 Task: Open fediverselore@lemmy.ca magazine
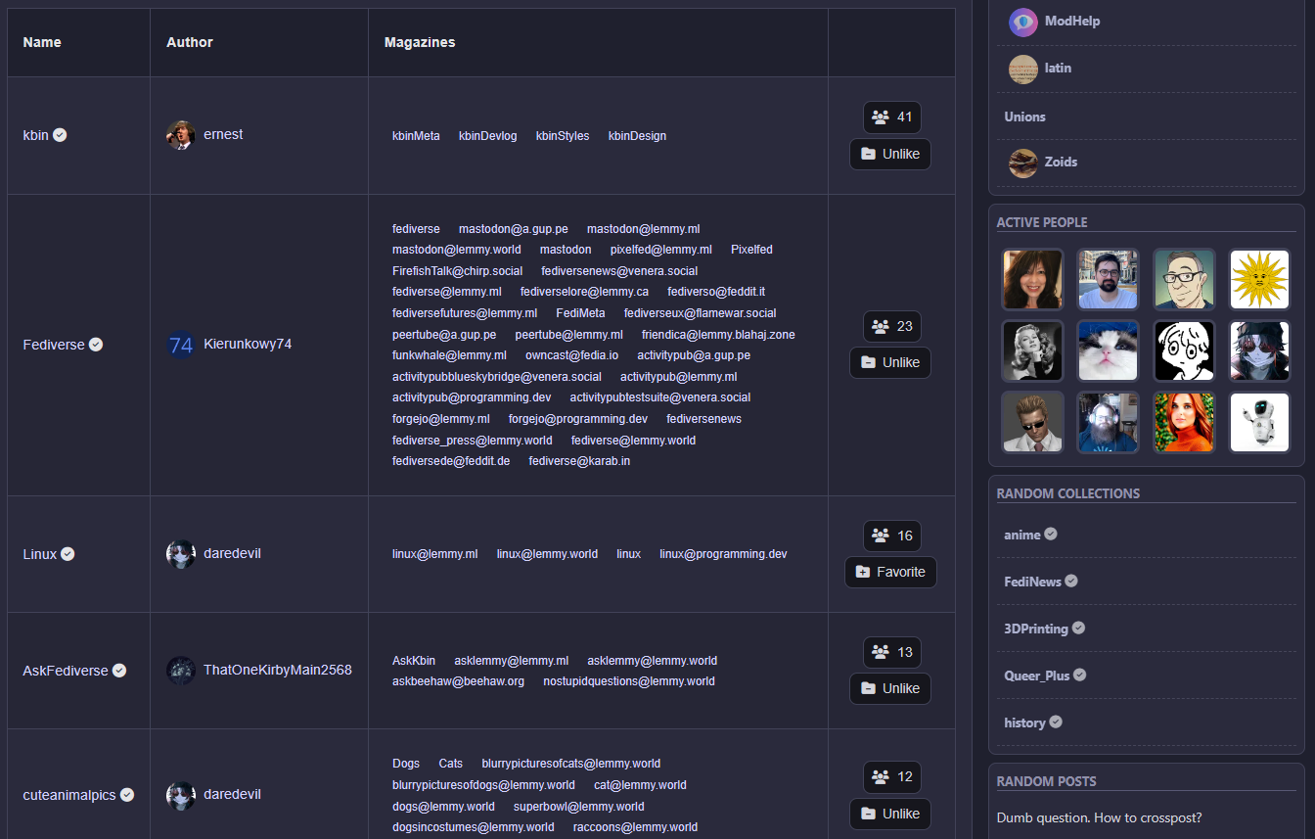584,292
